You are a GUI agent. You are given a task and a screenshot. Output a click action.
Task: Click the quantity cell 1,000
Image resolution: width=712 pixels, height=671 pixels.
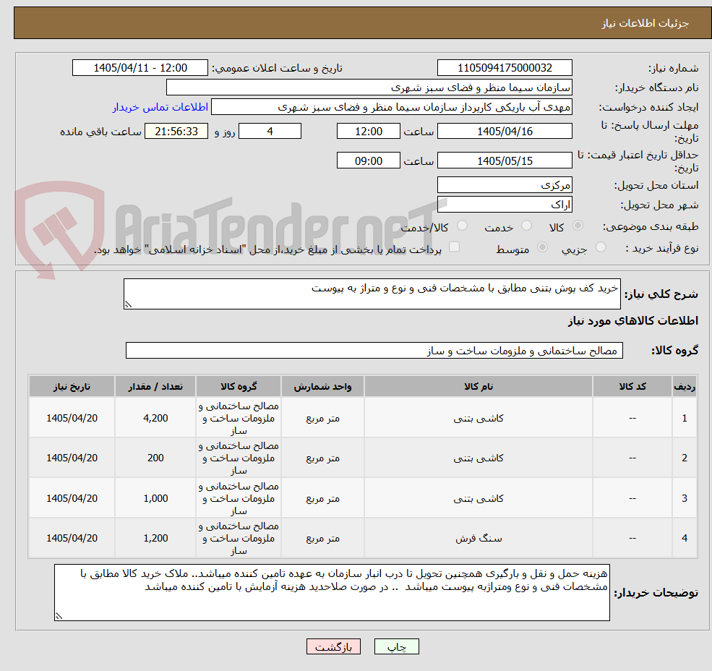point(155,498)
